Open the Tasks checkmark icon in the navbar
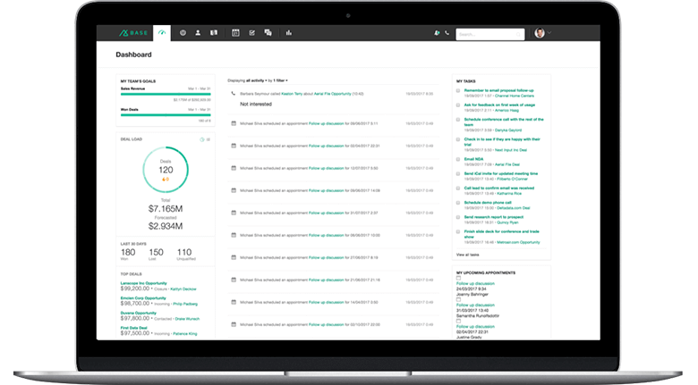The width and height of the screenshot is (698, 385). click(x=252, y=33)
